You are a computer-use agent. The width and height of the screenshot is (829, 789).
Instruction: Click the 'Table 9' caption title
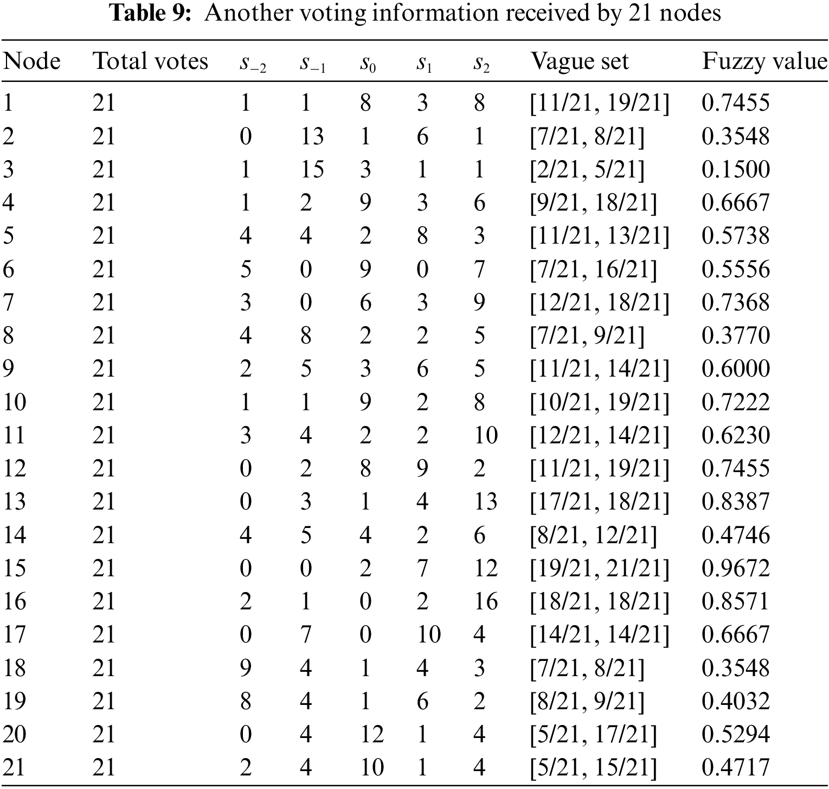415,13
